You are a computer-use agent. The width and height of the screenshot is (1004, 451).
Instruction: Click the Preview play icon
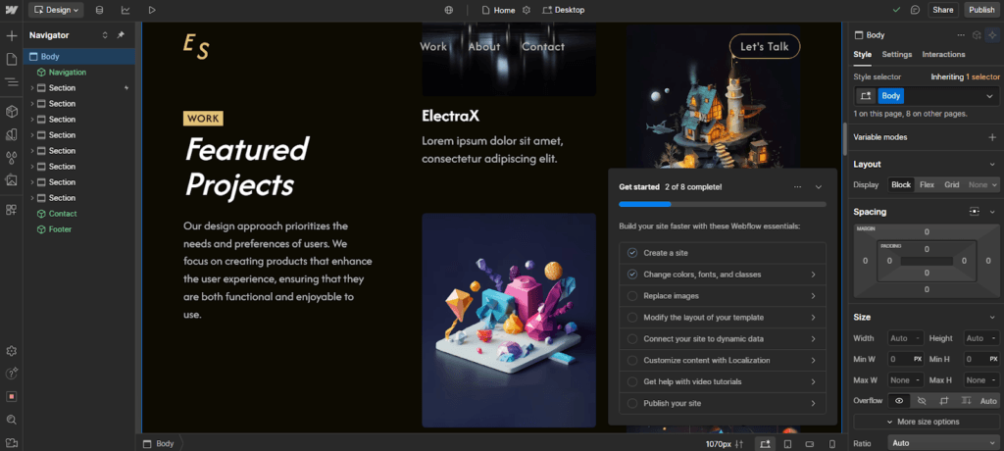tap(152, 10)
